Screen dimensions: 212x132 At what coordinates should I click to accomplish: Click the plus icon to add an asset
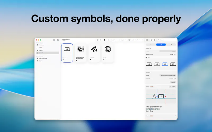(101, 40)
